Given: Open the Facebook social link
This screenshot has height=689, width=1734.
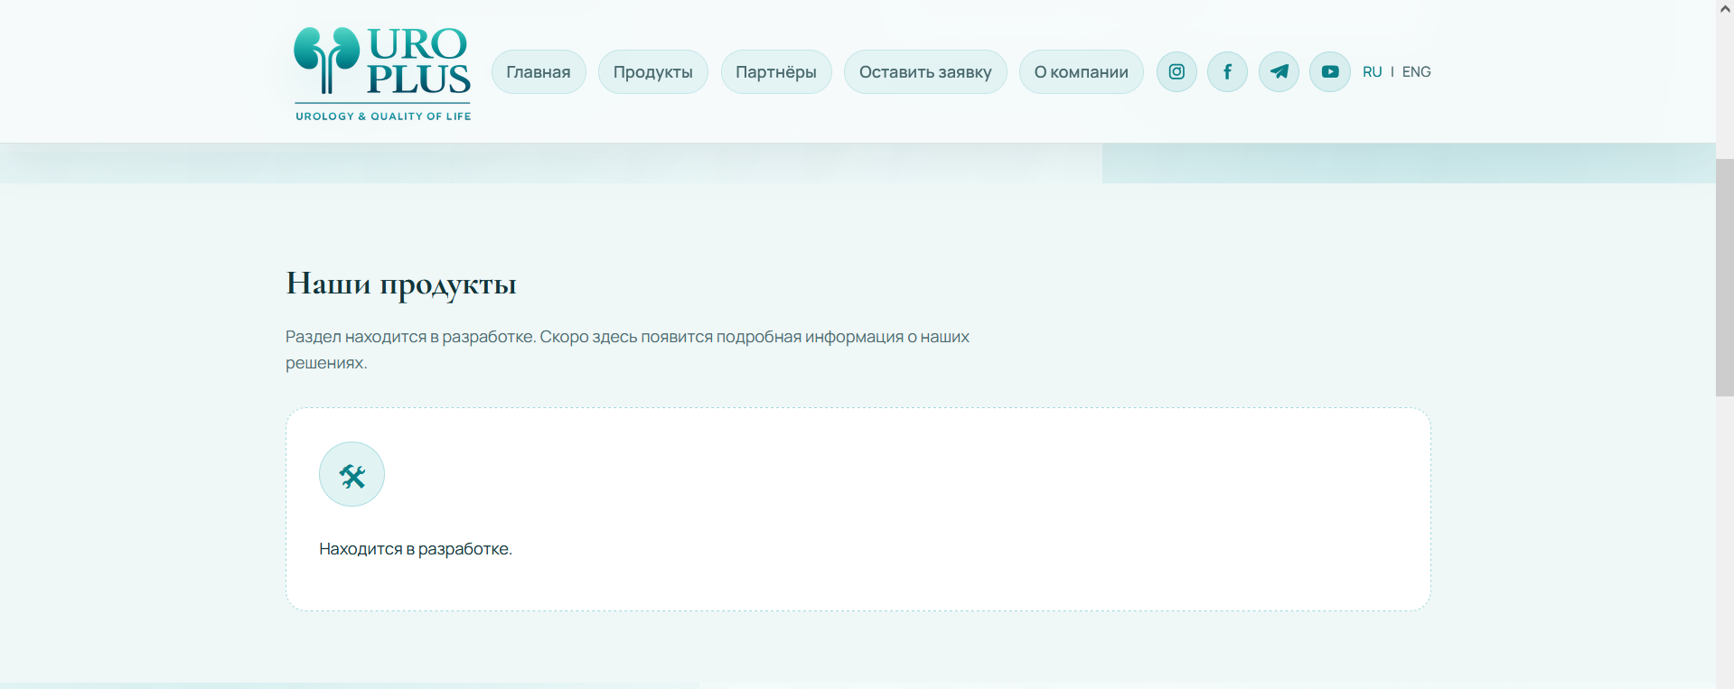Looking at the screenshot, I should [1227, 71].
